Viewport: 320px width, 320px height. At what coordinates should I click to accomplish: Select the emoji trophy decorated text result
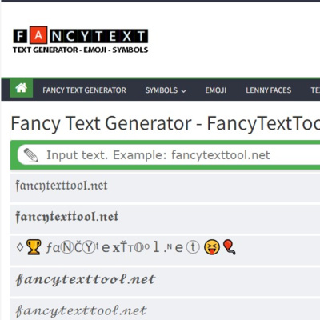[165, 250]
